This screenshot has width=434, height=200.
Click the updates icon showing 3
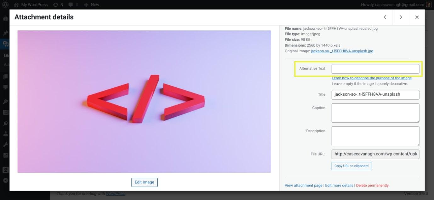tap(58, 5)
